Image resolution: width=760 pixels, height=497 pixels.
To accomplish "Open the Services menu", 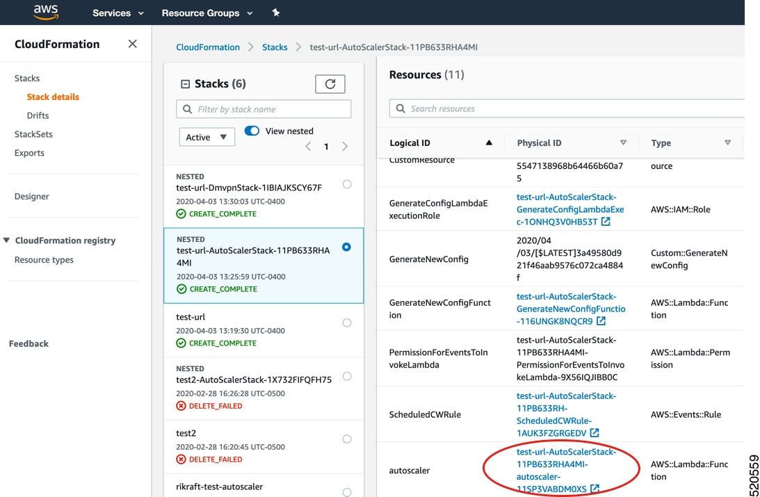I will [x=117, y=12].
